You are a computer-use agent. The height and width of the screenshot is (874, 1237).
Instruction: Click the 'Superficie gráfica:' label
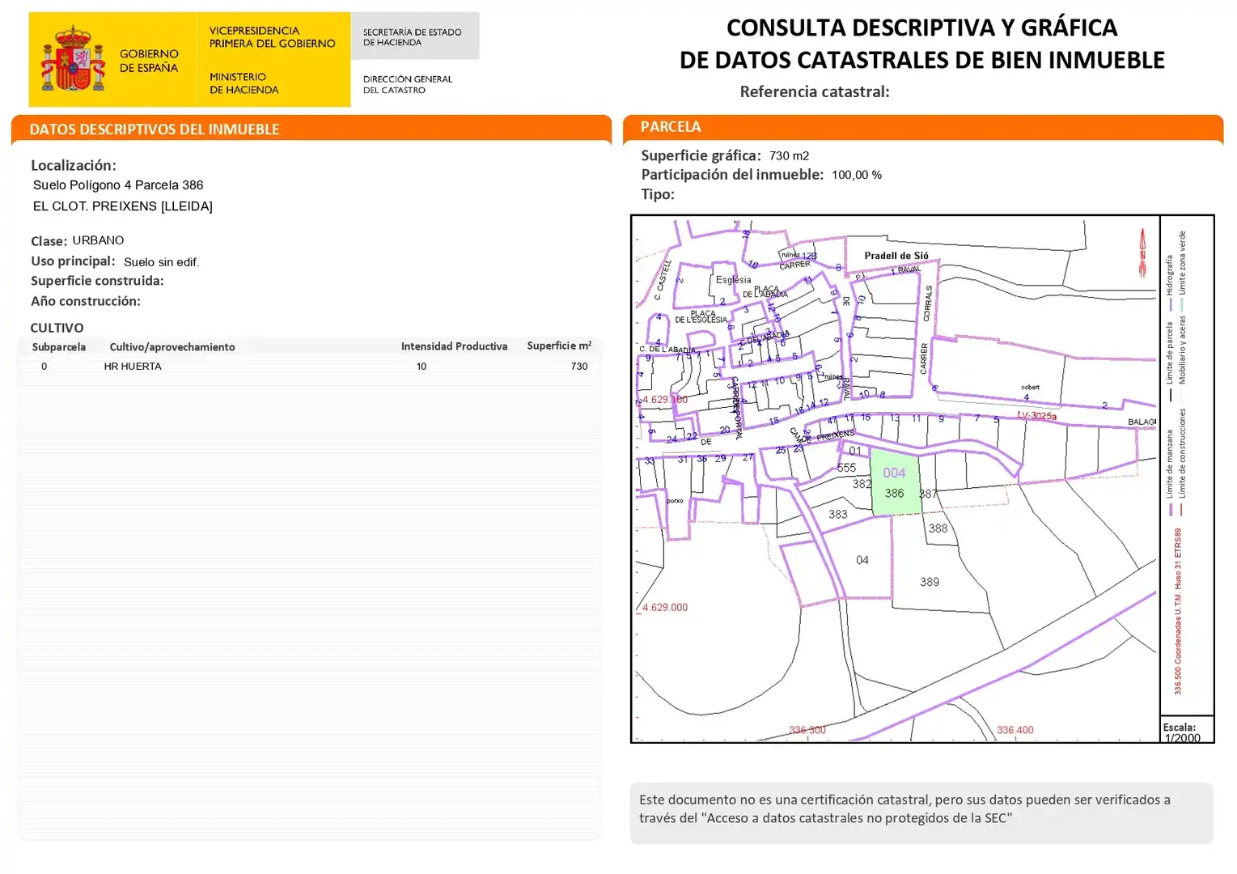click(701, 155)
